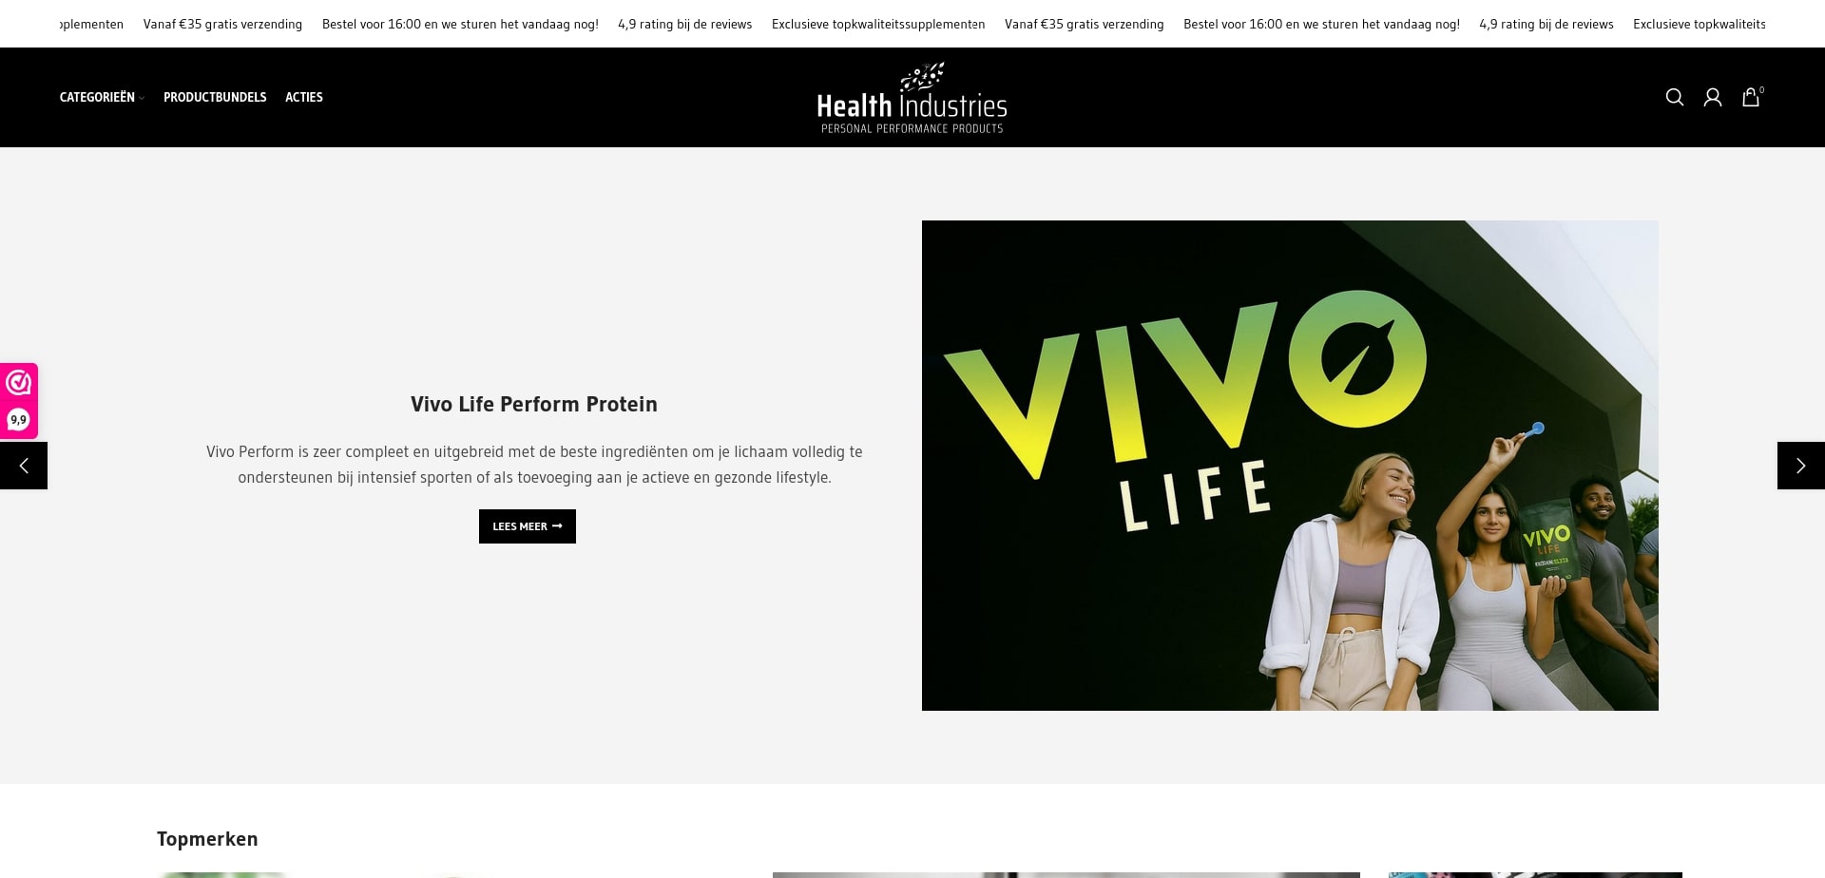Open the Vivo Life Perform Protein heading
The image size is (1825, 878).
[534, 404]
